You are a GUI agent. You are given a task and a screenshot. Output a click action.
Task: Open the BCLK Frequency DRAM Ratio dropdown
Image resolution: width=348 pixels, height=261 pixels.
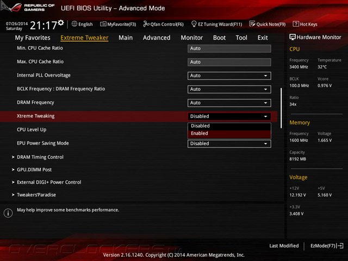229,89
